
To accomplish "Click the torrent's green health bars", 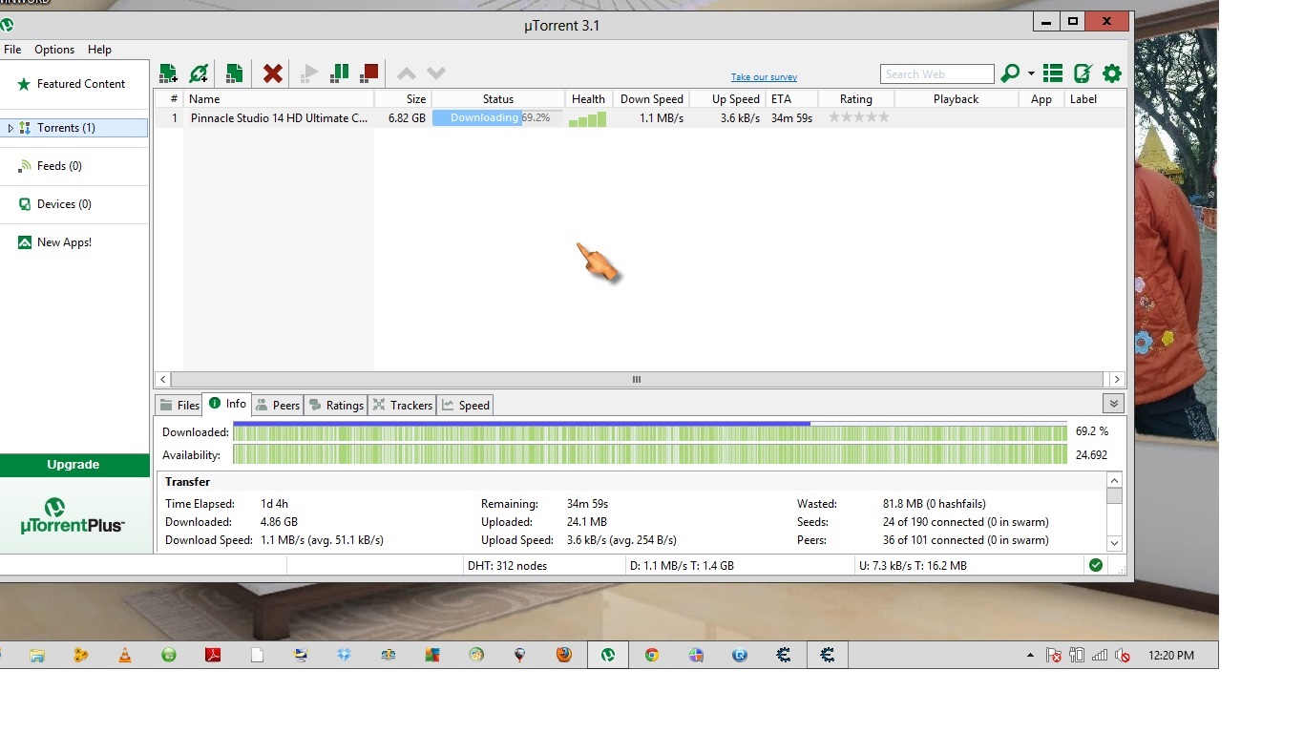I will pyautogui.click(x=587, y=118).
